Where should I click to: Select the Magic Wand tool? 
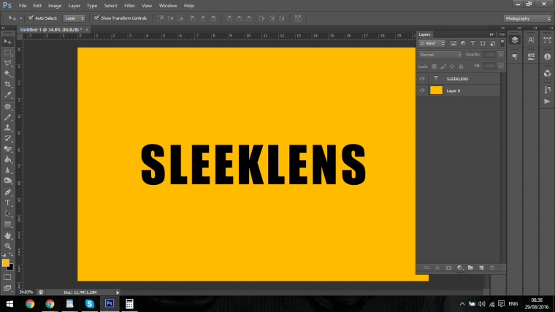(7, 74)
